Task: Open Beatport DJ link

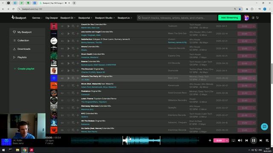Action: [x=68, y=18]
